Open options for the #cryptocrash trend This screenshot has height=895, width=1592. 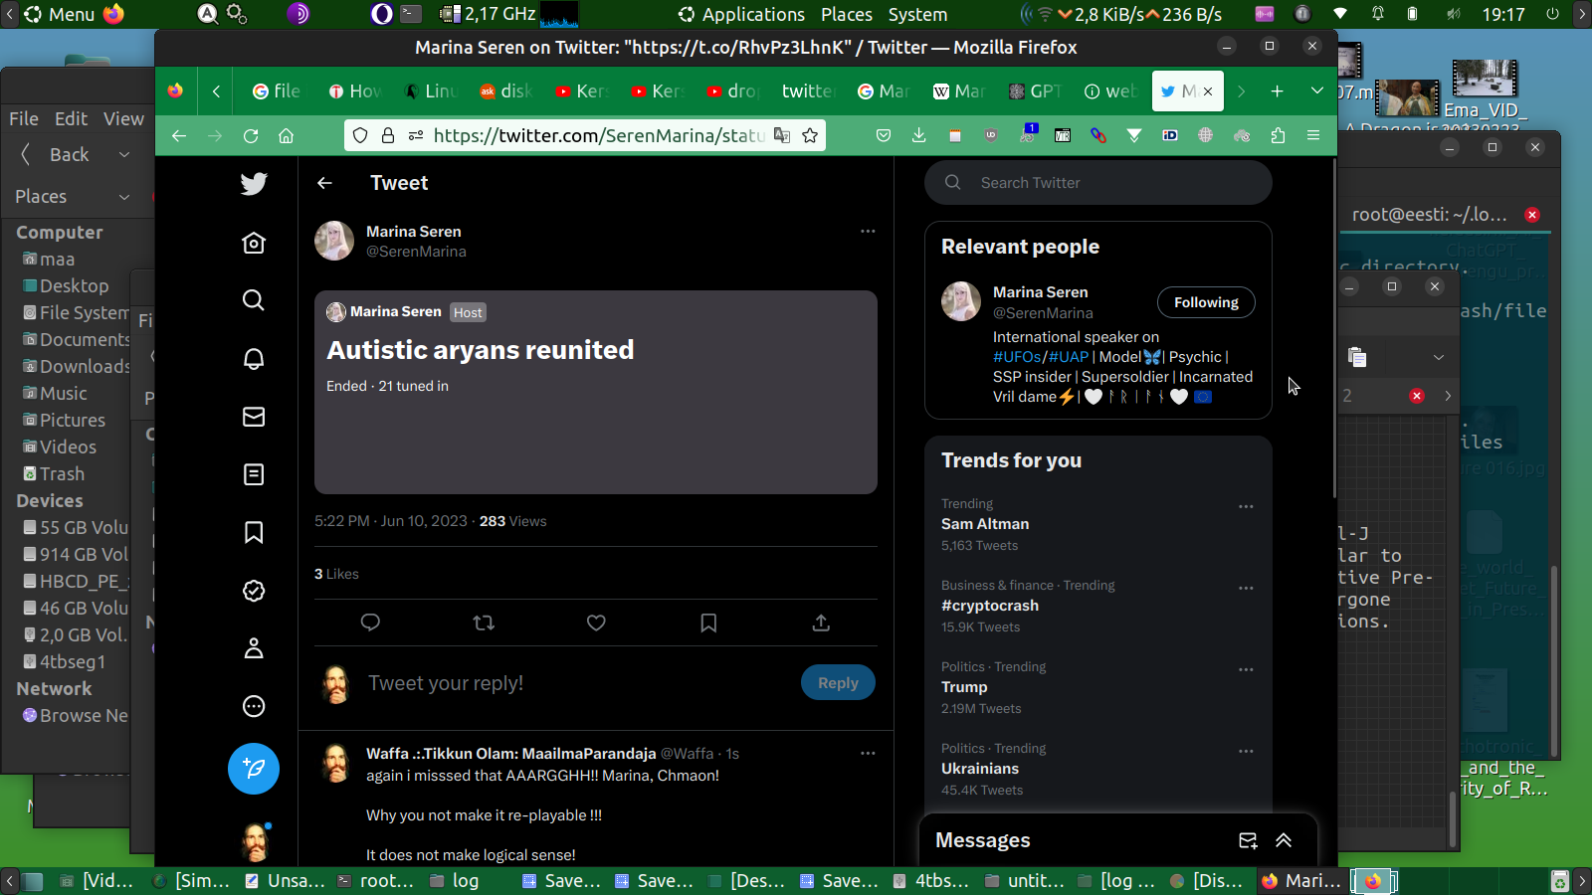coord(1246,588)
